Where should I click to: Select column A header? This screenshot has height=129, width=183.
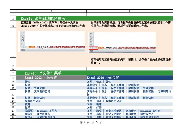[x=51, y=11]
